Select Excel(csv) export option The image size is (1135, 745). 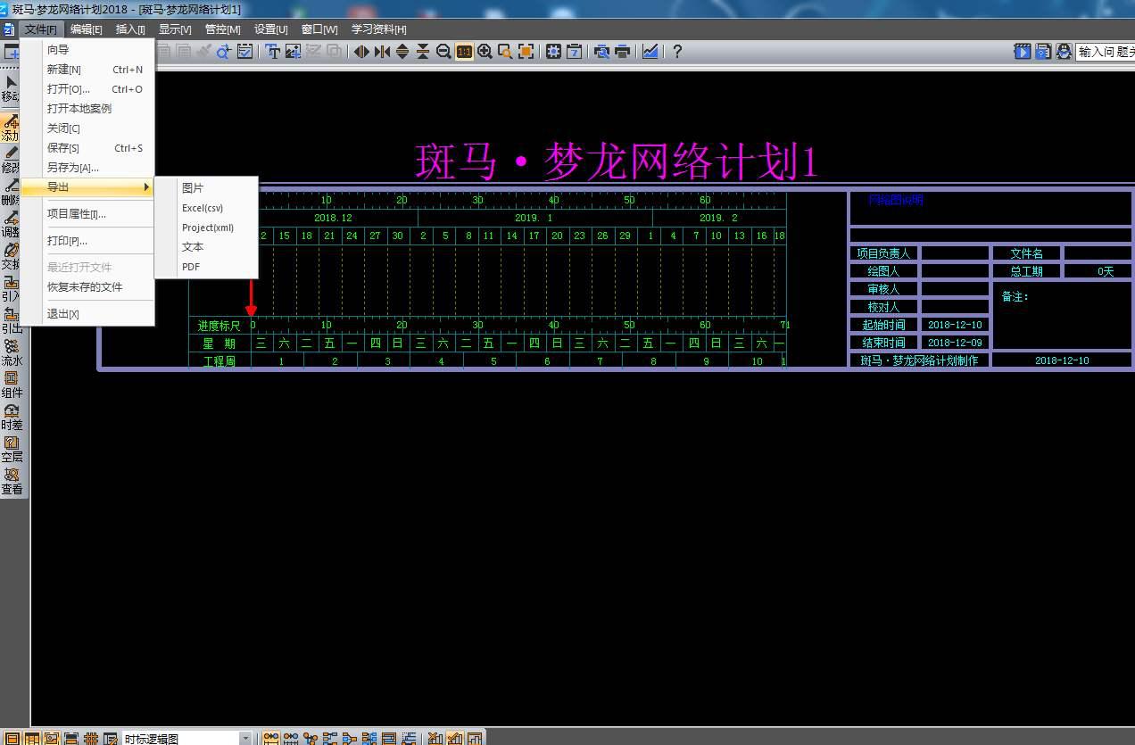coord(207,208)
